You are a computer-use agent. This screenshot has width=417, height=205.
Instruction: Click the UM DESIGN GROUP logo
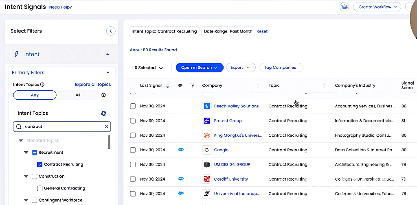(206, 165)
